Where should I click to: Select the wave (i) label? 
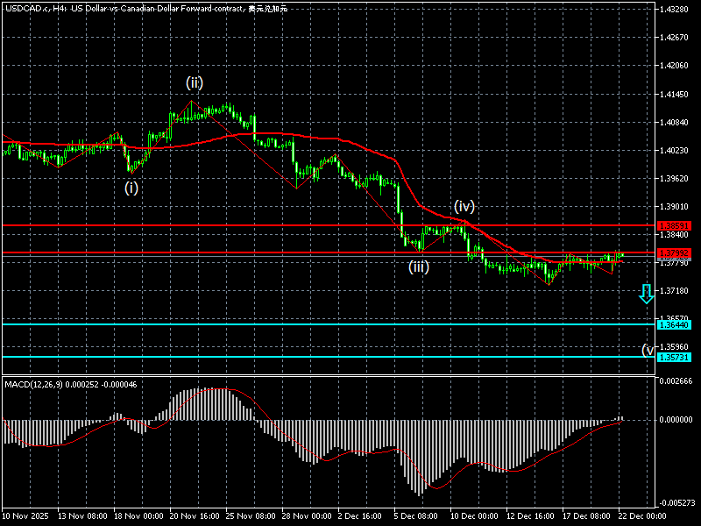tap(131, 187)
